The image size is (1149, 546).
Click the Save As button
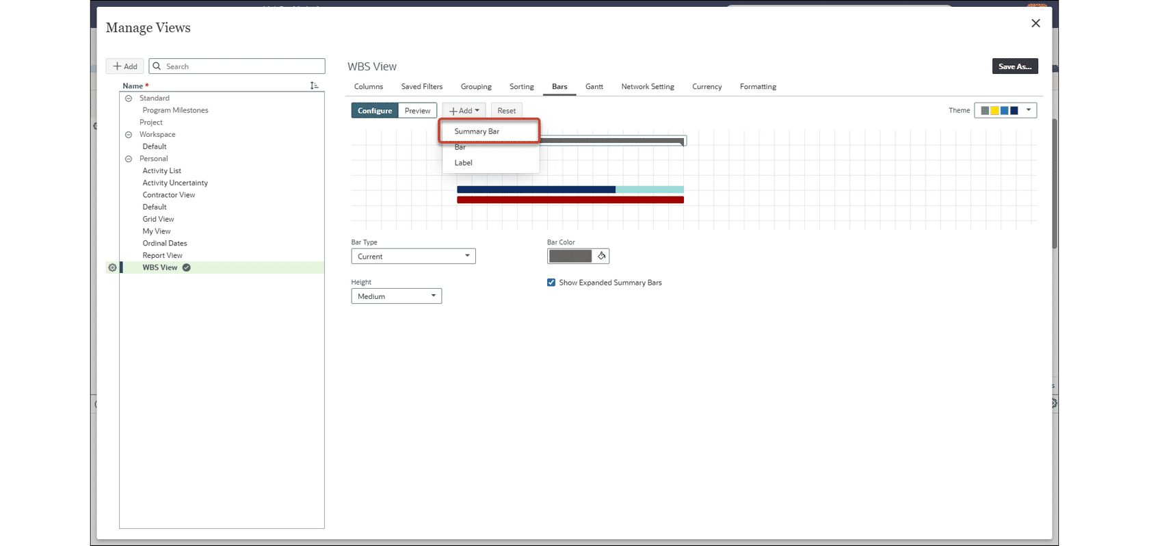point(1014,66)
